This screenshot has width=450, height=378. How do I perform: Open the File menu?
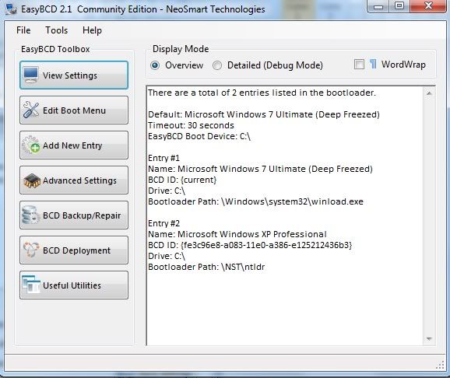point(23,30)
